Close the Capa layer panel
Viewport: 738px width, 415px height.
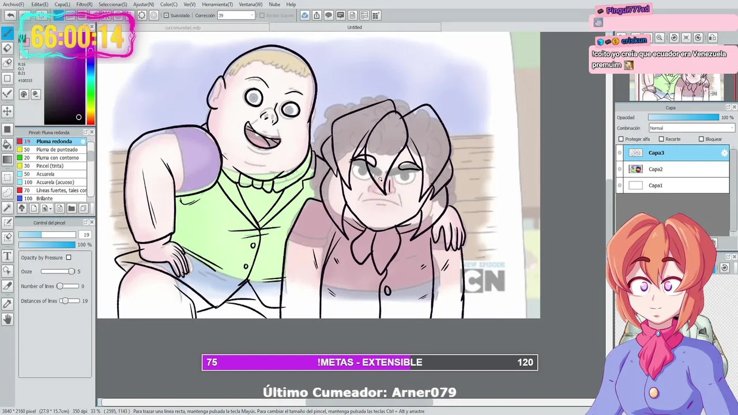735,107
